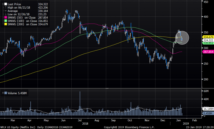Click the Mar label on time axis

(x=13, y=120)
